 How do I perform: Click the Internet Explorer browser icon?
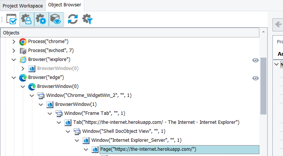[x=23, y=59]
